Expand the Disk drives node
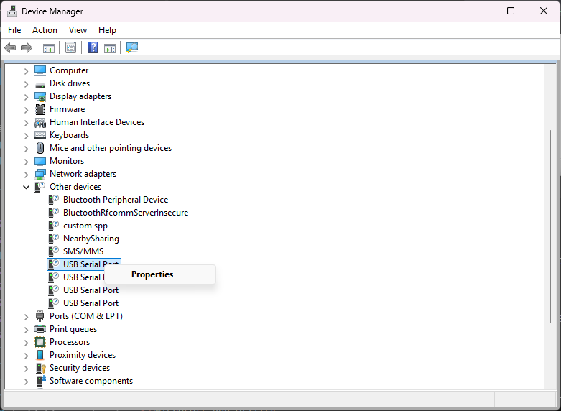561x411 pixels. tap(26, 84)
